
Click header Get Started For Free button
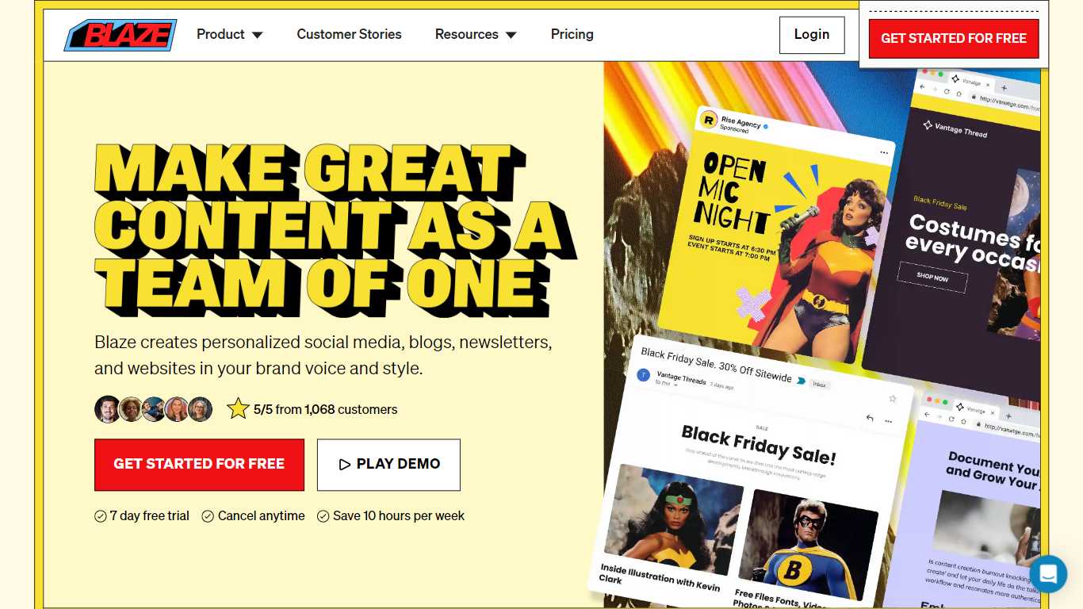click(954, 38)
